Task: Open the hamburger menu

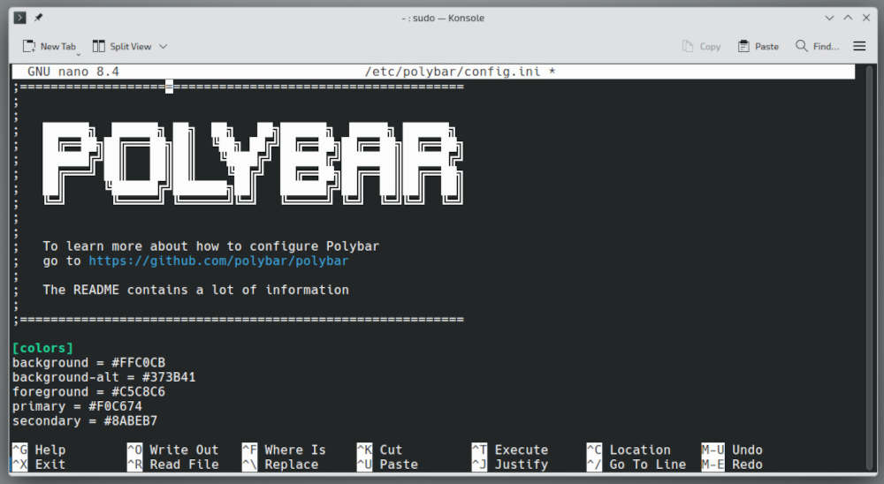Action: pyautogui.click(x=859, y=47)
